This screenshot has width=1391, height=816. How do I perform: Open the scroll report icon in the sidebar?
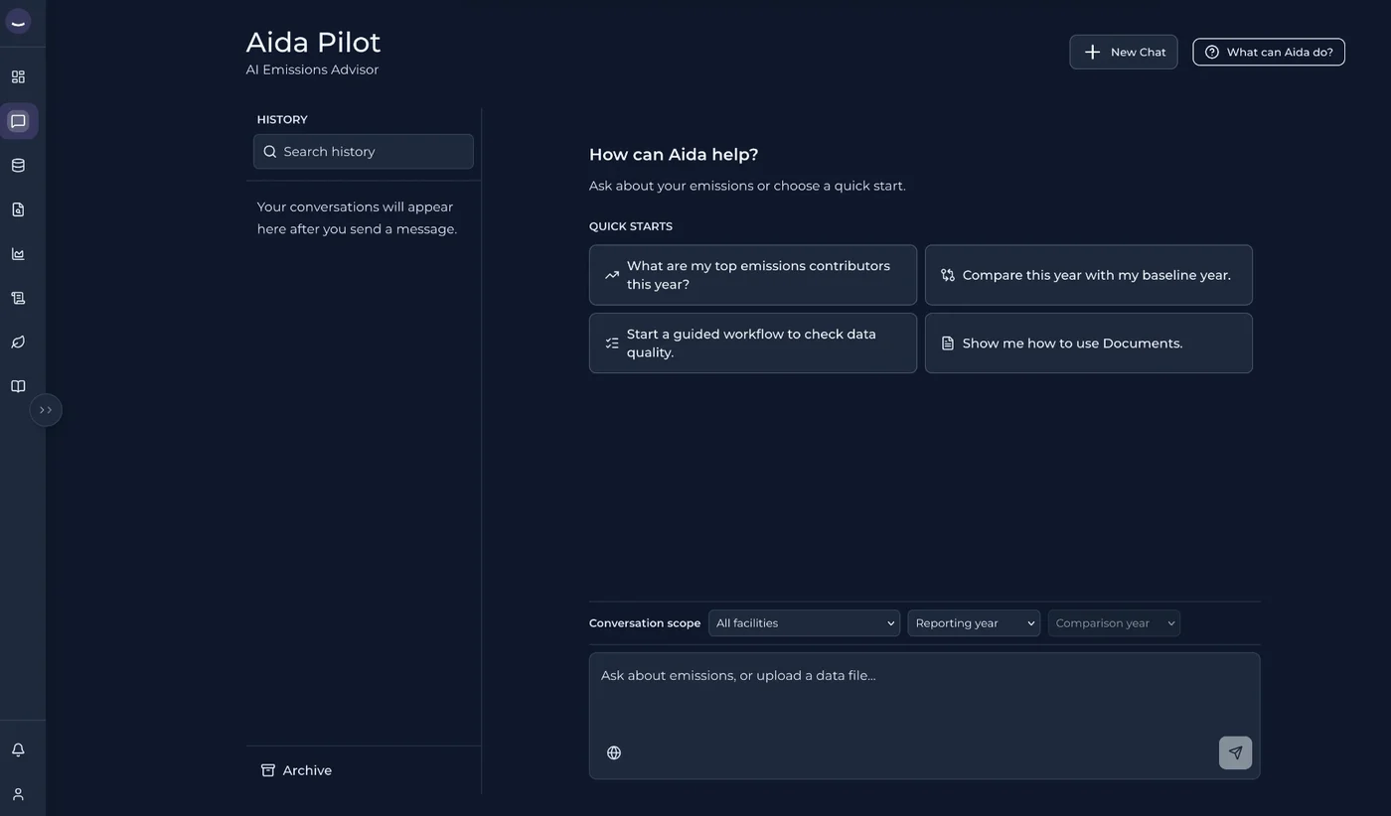click(x=18, y=298)
